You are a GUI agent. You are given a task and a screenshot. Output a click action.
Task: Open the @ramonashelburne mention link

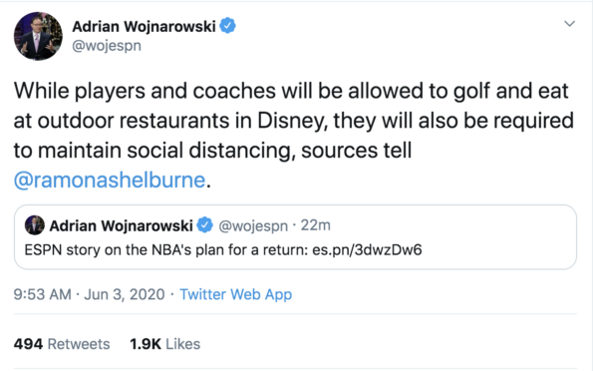tap(110, 180)
